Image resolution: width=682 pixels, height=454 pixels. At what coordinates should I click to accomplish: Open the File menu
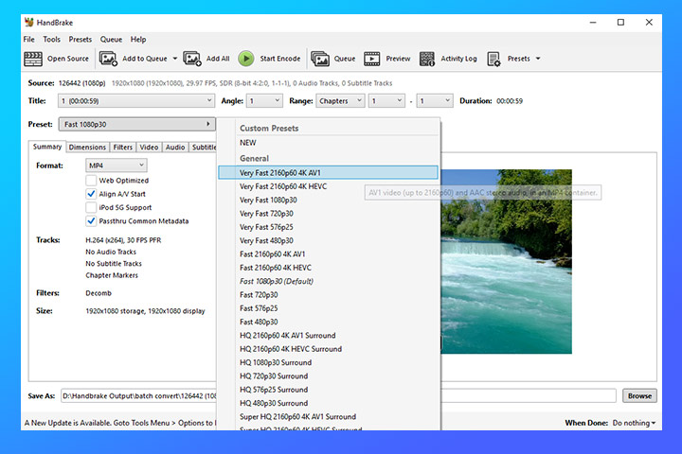coord(28,40)
